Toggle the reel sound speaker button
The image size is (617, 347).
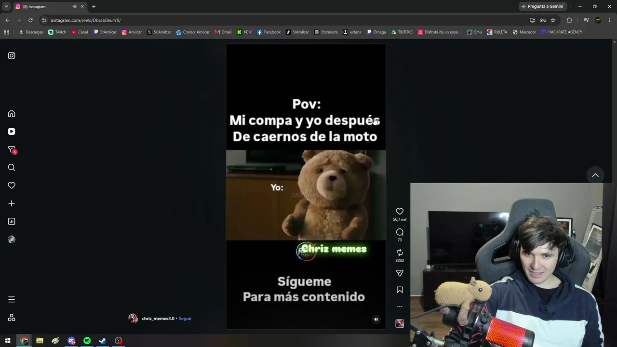376,319
